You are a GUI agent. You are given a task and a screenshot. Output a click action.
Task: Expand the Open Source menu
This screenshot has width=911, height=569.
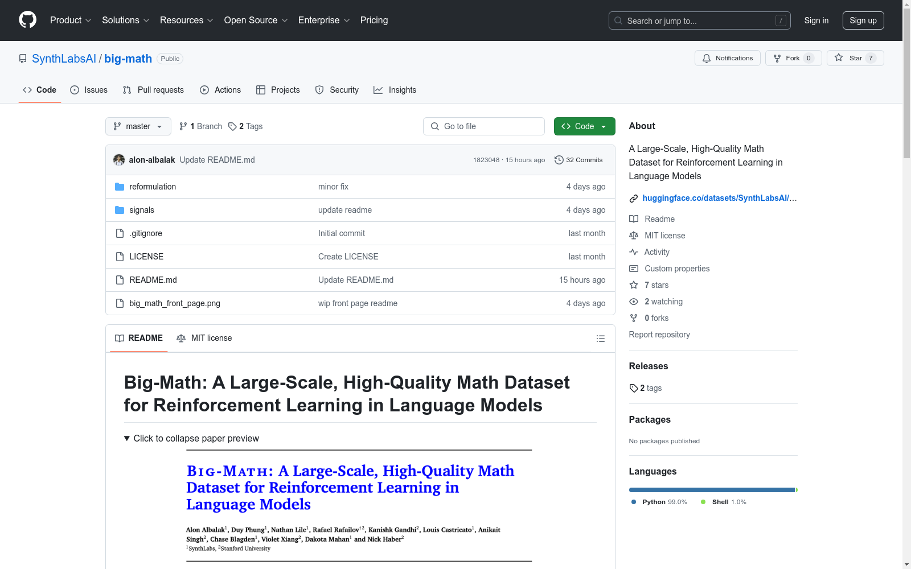coord(256,20)
